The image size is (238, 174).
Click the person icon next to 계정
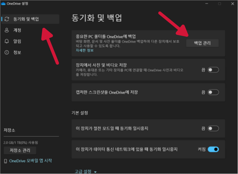tap(7, 30)
